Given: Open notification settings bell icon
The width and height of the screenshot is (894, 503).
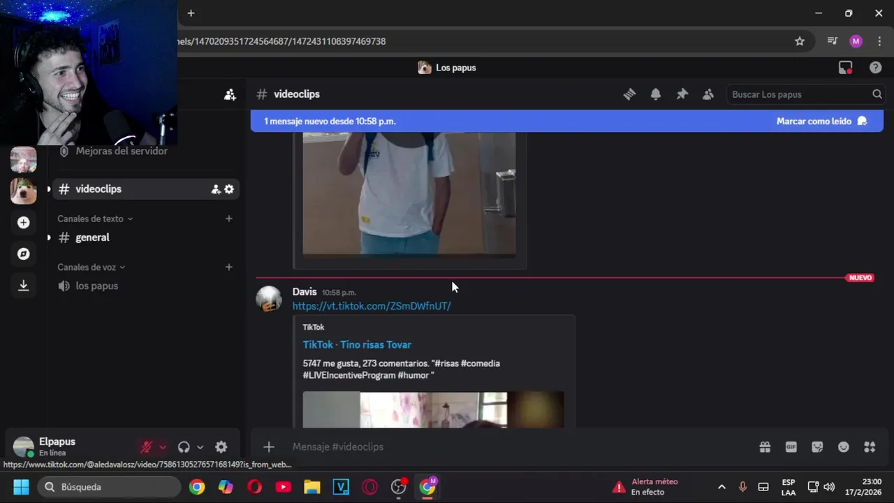Looking at the screenshot, I should (x=656, y=94).
